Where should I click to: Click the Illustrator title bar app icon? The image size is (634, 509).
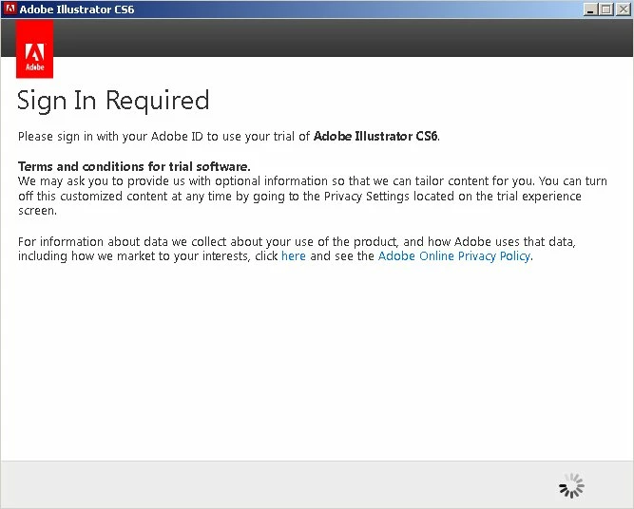[x=10, y=9]
